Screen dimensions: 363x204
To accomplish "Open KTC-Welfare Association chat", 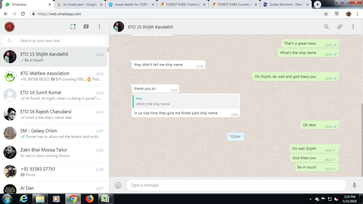I will pyautogui.click(x=54, y=76).
